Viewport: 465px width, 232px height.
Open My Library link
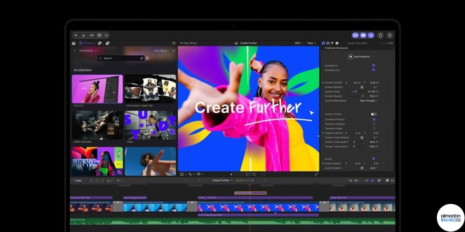(161, 50)
